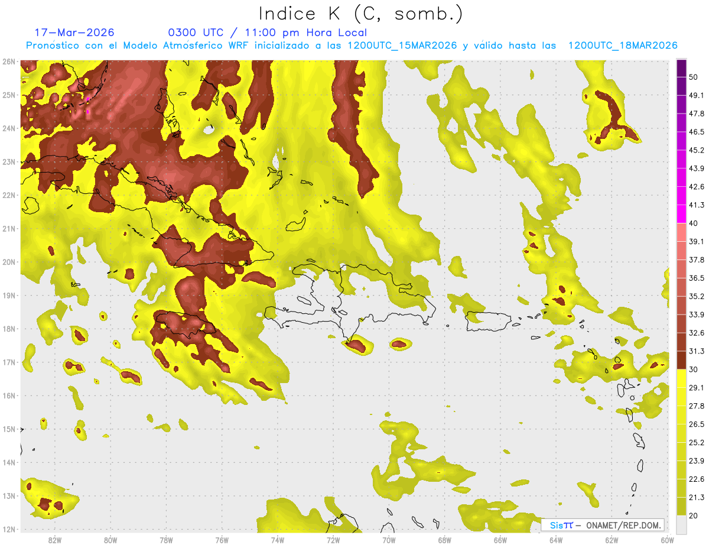Click the colorbar value "45.2"
The image size is (709, 548).
click(697, 150)
